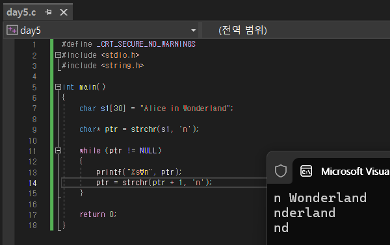Click the 'nd' console output line

coord(281,228)
